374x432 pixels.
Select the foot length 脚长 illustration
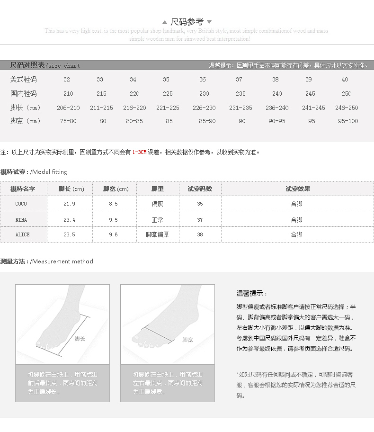(x=62, y=324)
